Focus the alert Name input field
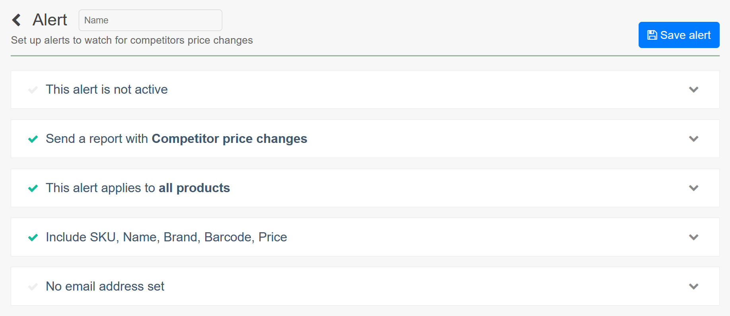This screenshot has height=316, width=730. (150, 20)
